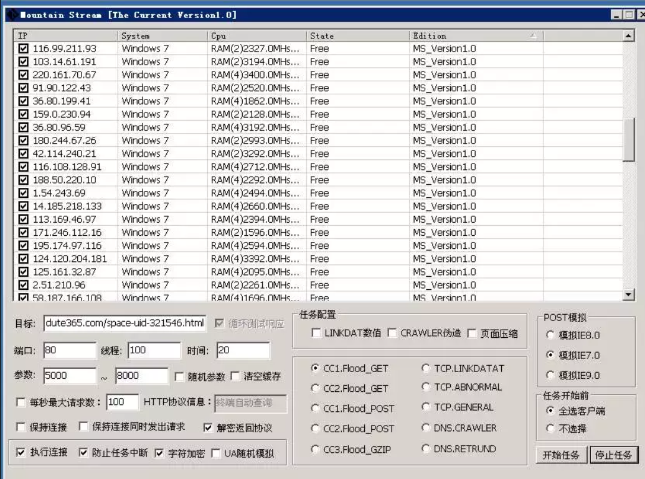Check the 保持连接 option
645x479 pixels.
[21, 427]
